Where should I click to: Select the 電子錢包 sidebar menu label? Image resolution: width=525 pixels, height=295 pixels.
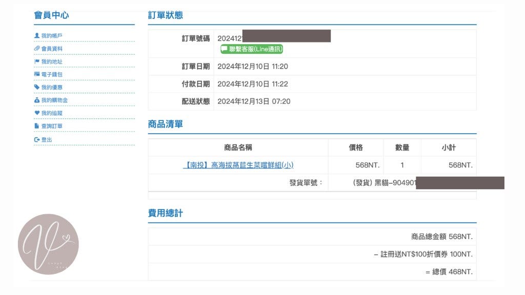pos(52,75)
